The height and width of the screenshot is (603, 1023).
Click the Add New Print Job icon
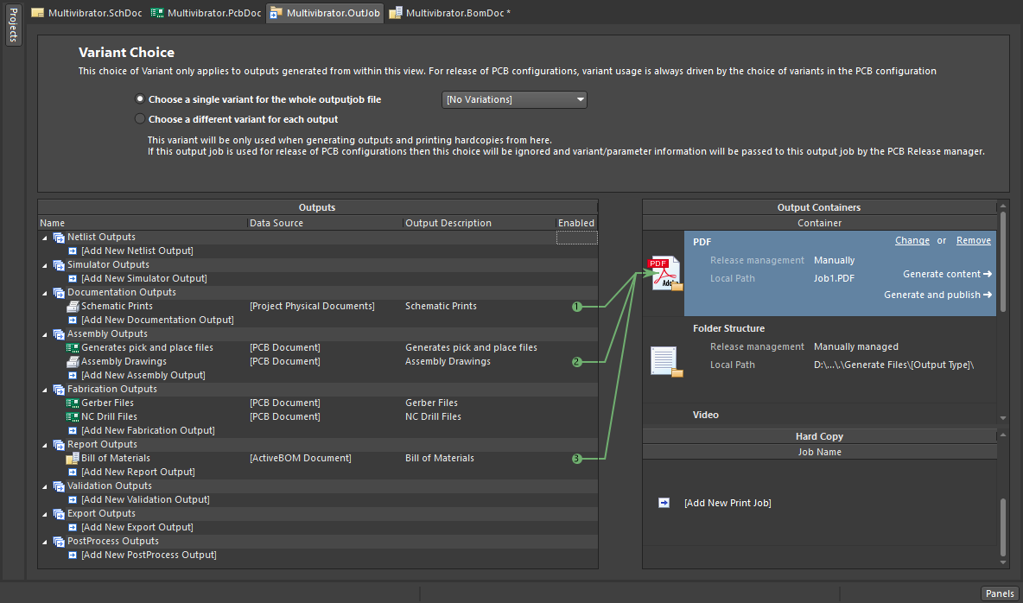[664, 502]
